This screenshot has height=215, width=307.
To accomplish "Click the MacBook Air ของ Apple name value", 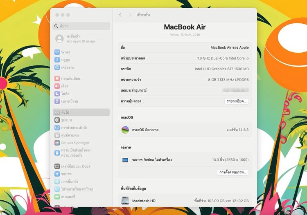I will coord(230,47).
